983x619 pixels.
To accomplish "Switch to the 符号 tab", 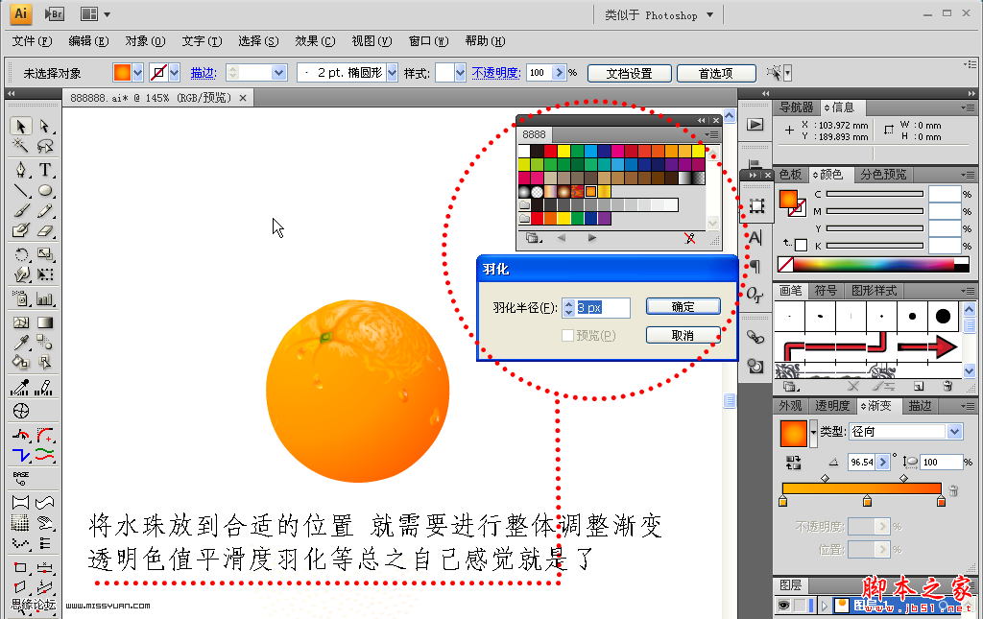I will 826,291.
